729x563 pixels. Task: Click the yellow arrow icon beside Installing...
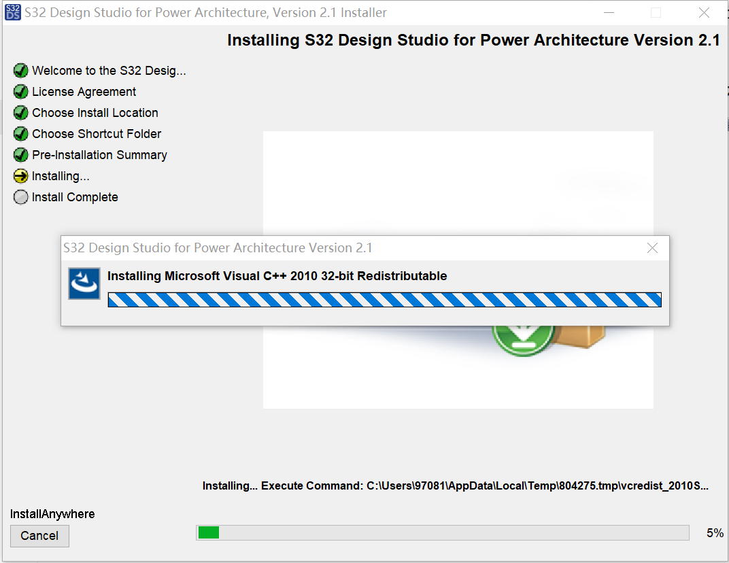[20, 175]
